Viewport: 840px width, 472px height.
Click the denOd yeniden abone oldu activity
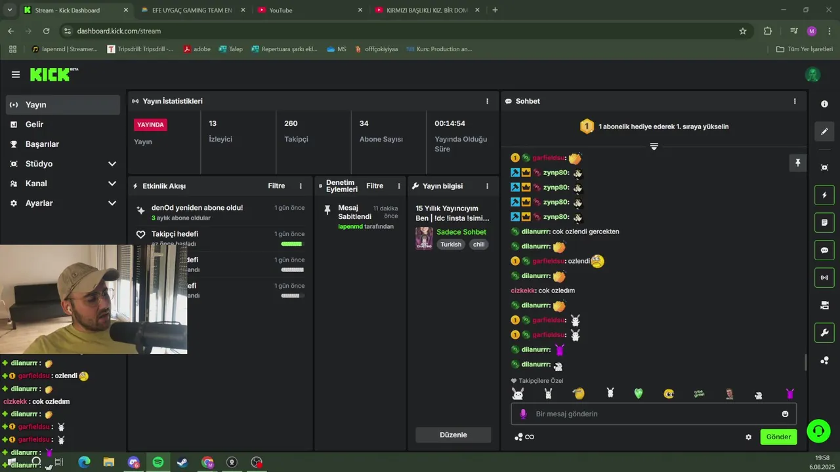click(x=221, y=212)
